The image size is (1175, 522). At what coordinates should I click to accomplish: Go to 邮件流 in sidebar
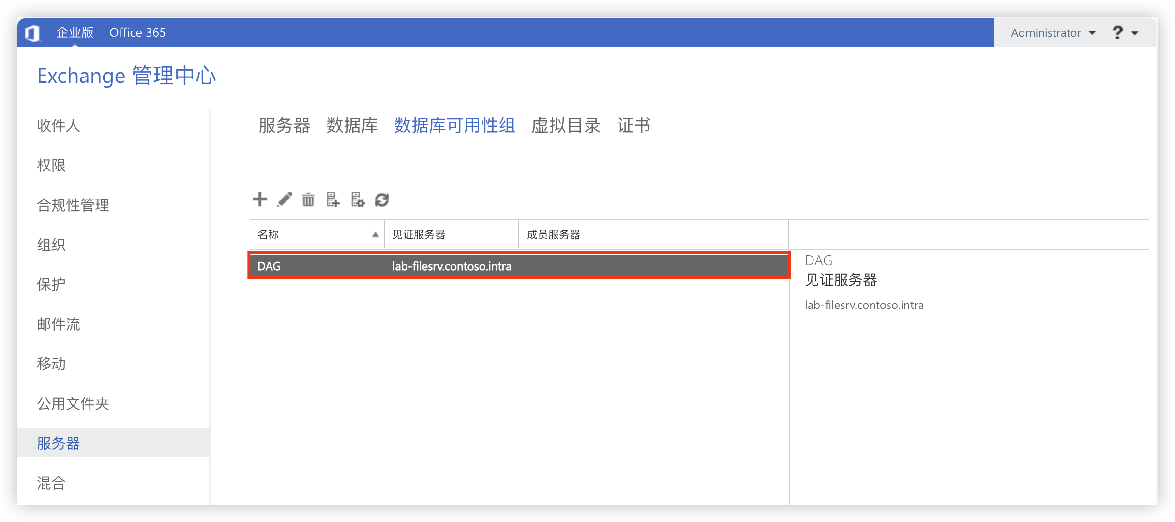(59, 324)
